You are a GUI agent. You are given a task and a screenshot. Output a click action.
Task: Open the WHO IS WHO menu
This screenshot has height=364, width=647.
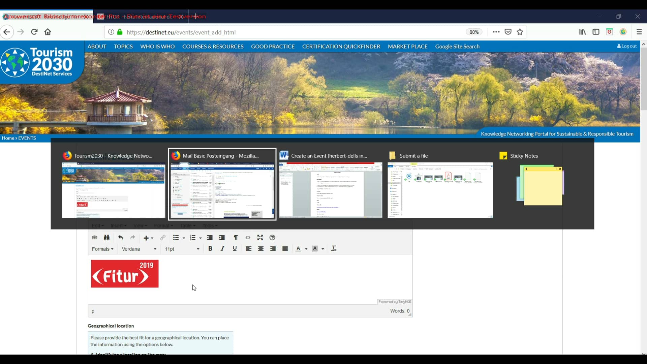[157, 47]
